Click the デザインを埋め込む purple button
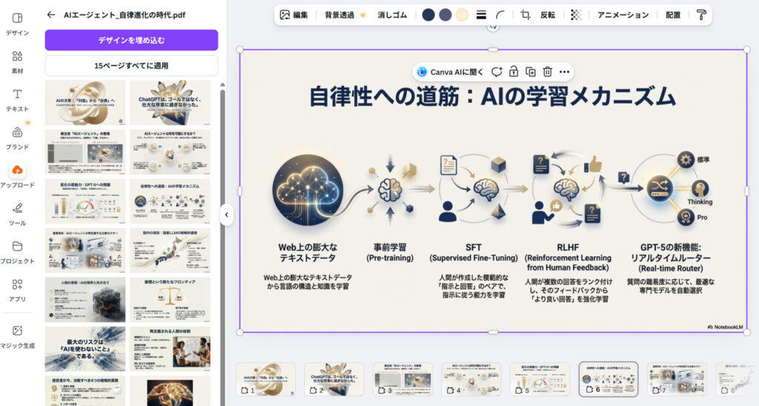The width and height of the screenshot is (759, 406). tap(132, 40)
